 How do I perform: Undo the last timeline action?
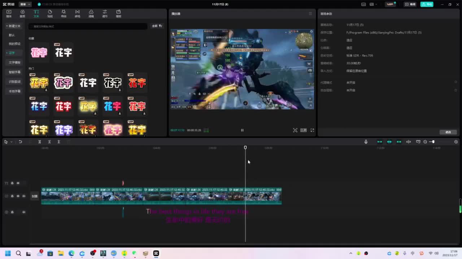pyautogui.click(x=20, y=142)
